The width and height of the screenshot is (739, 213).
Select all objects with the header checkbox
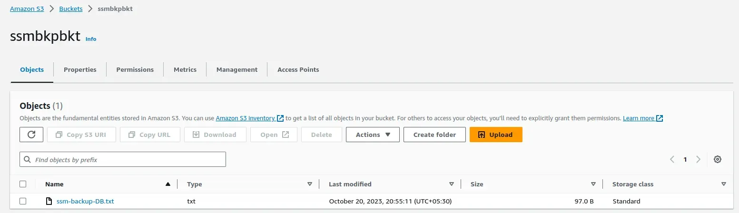tap(23, 184)
